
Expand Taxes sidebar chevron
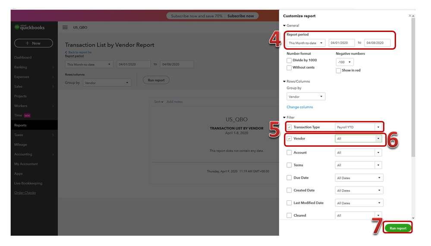53,135
